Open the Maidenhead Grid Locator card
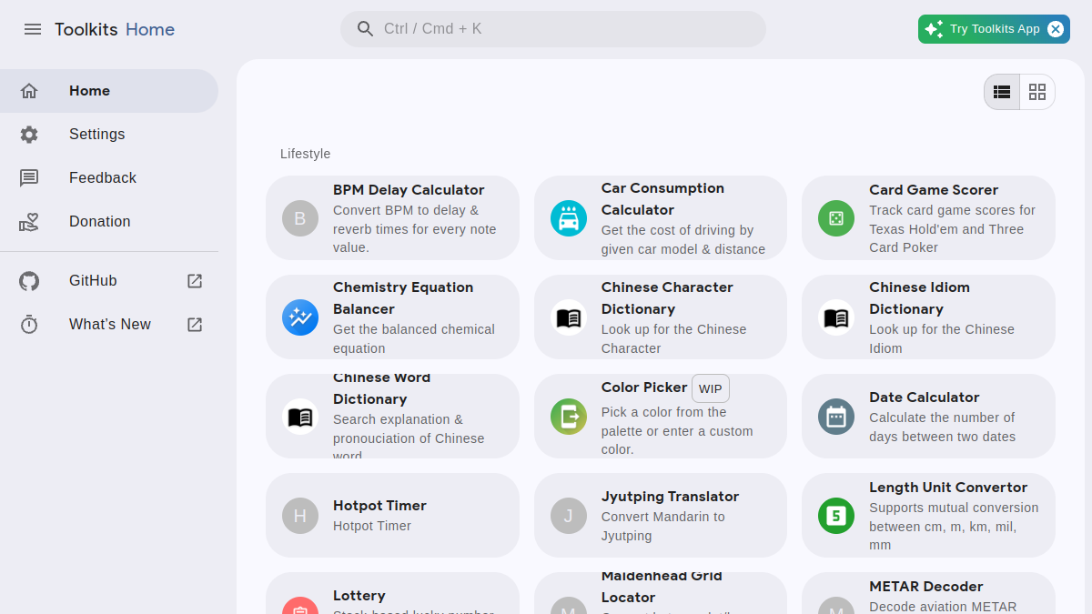 click(x=661, y=594)
